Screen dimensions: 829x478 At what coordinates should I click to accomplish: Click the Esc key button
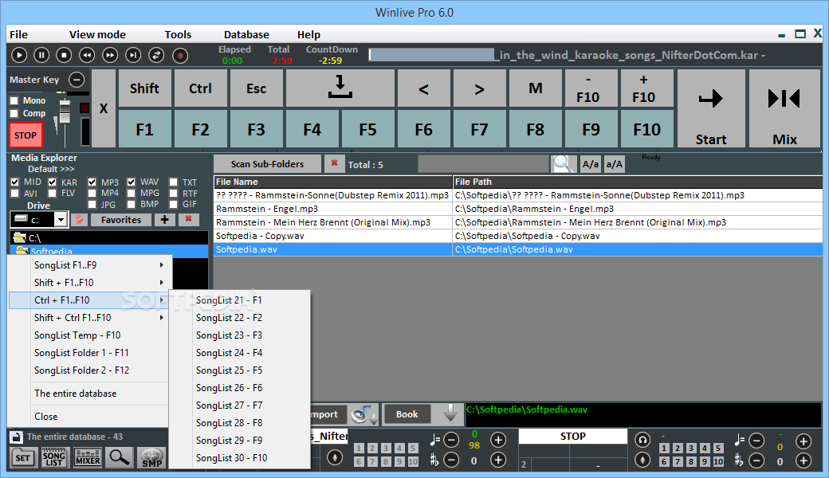point(257,88)
